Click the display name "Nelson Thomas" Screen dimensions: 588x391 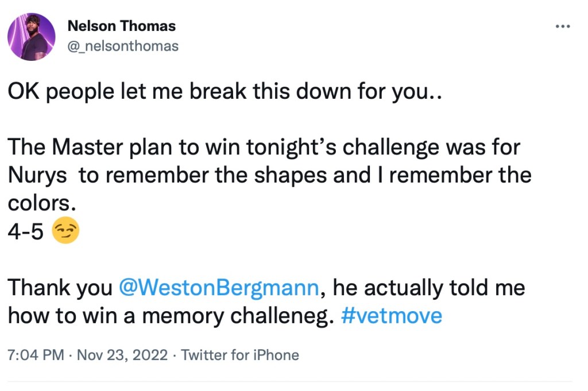point(122,26)
